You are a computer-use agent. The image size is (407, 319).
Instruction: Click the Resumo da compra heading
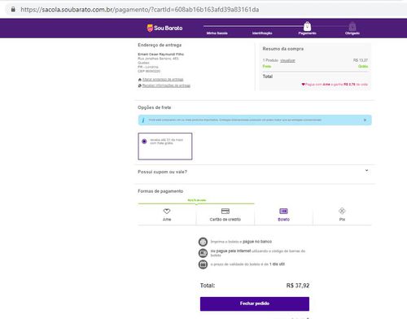[x=283, y=49]
